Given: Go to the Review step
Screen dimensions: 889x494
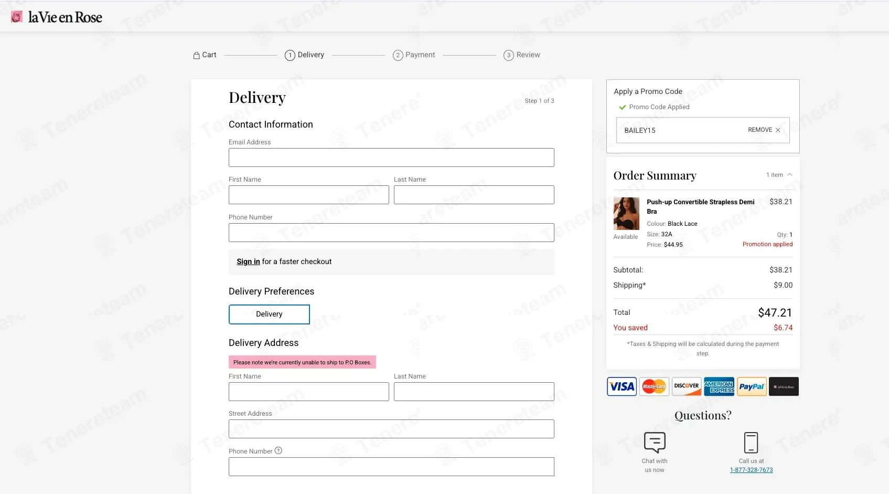Looking at the screenshot, I should tap(522, 55).
